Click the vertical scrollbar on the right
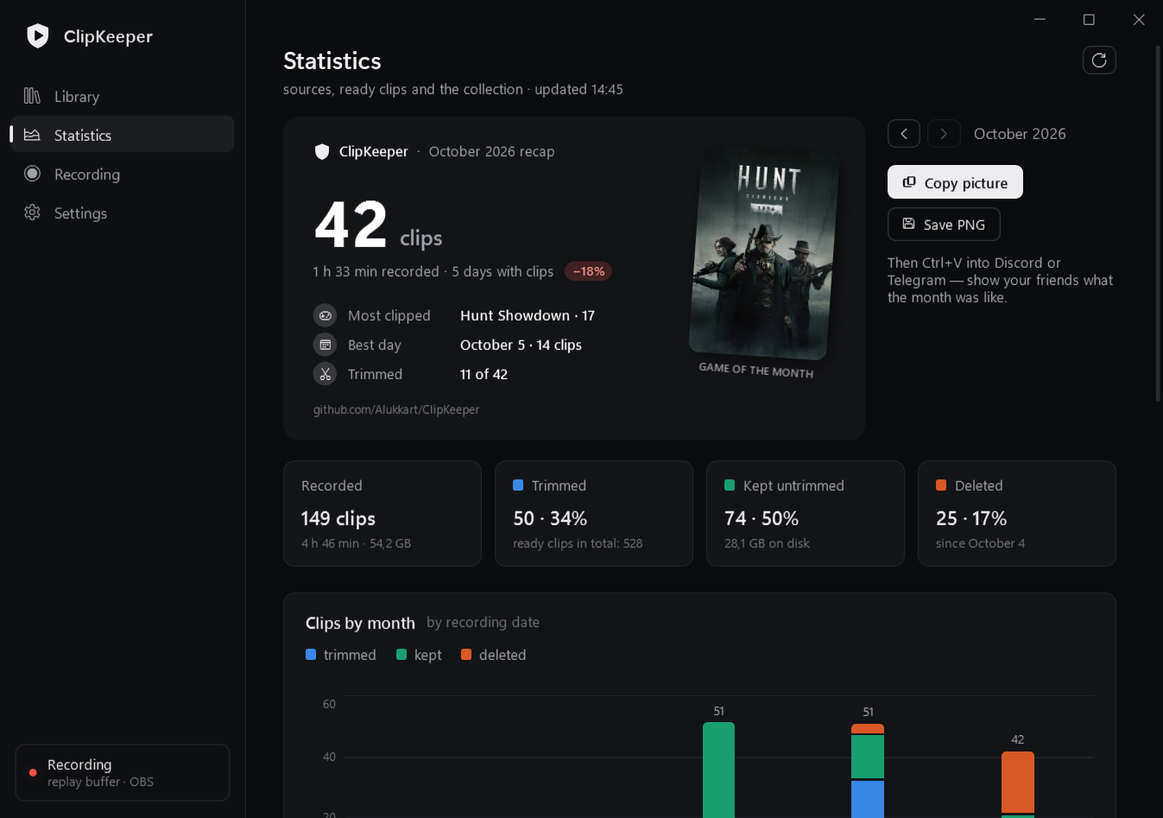Viewport: 1163px width, 818px height. pos(1158,223)
